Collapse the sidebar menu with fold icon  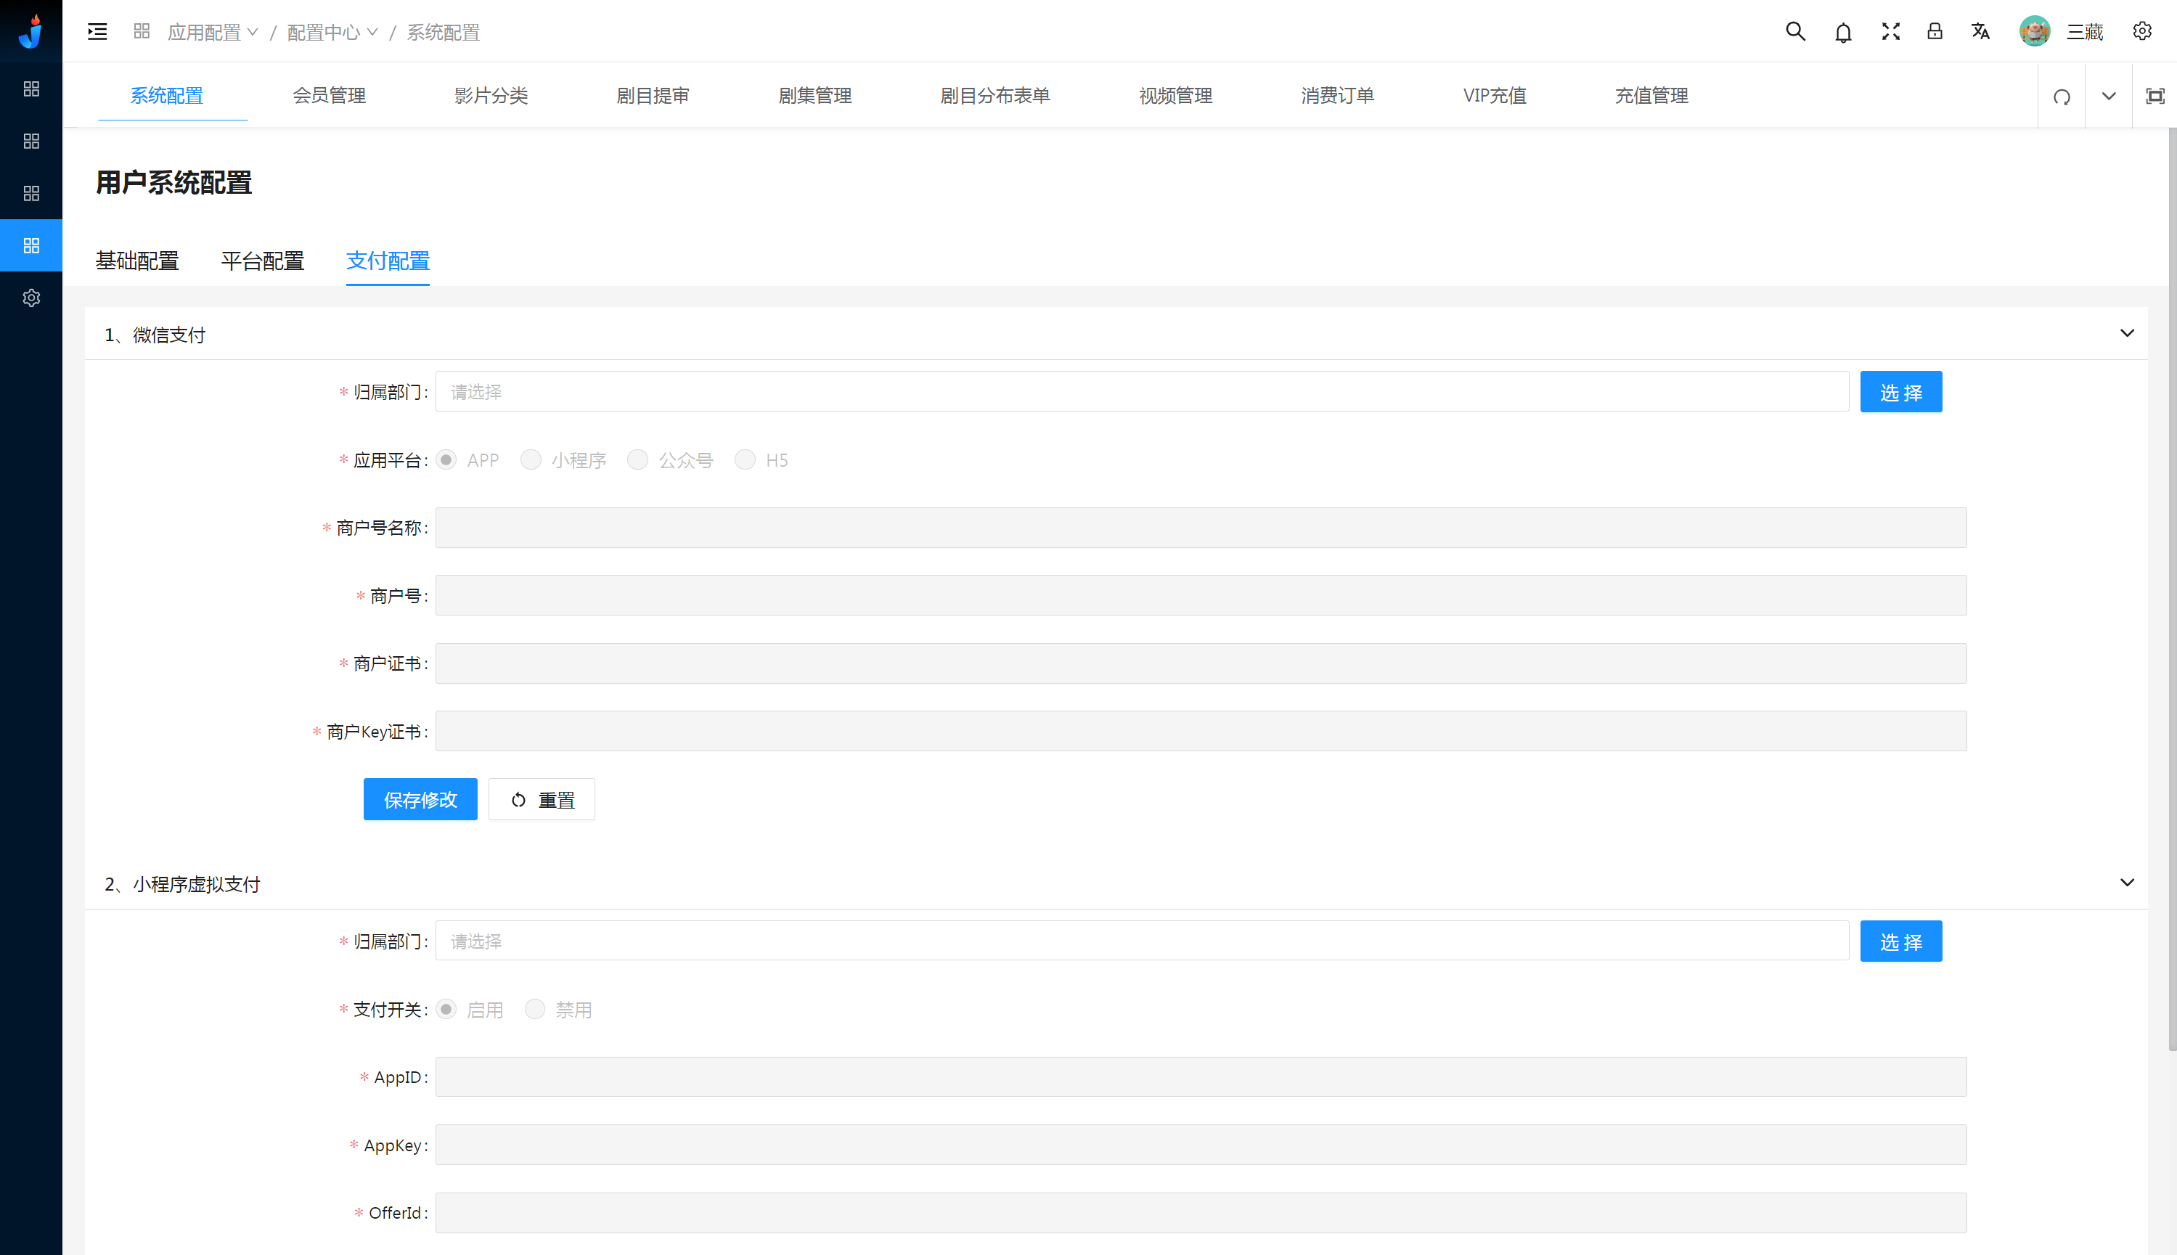[97, 32]
